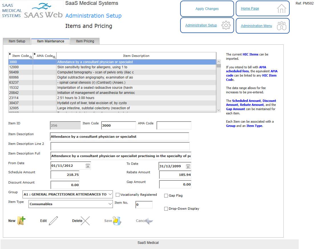Select the item row 15332
315x249 pixels.
point(112,88)
